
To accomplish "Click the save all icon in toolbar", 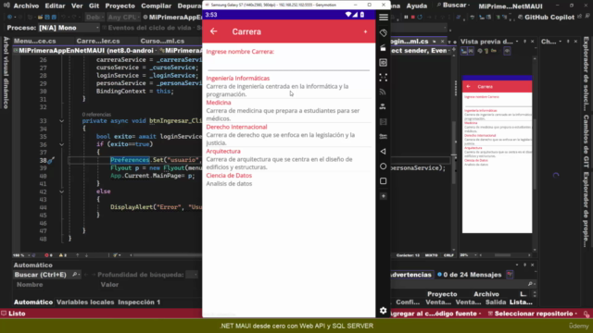I will (54, 18).
